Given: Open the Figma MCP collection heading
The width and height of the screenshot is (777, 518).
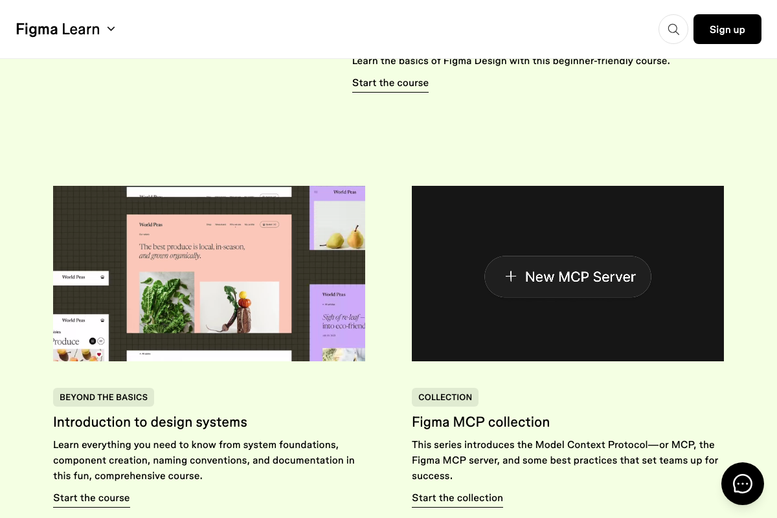Looking at the screenshot, I should [480, 422].
